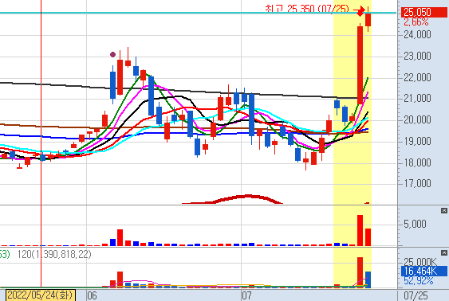The image size is (449, 301).
Task: Select the 2022/05/24(화) date label
Action: click(x=41, y=295)
